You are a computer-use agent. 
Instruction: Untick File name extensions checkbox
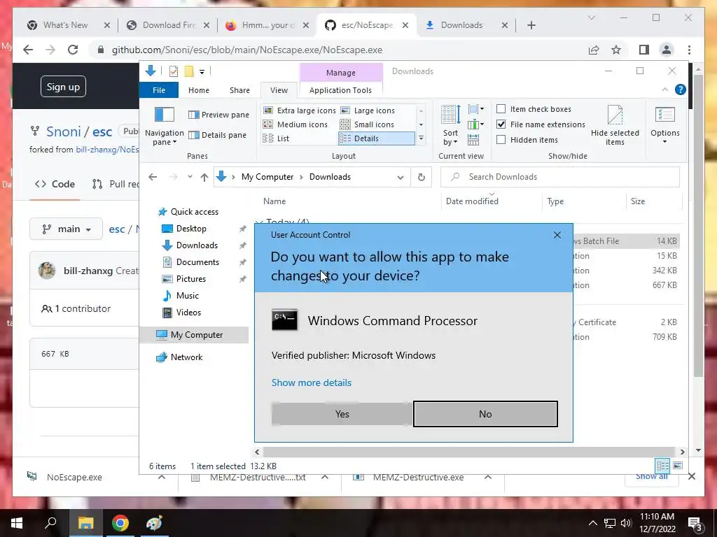click(501, 124)
